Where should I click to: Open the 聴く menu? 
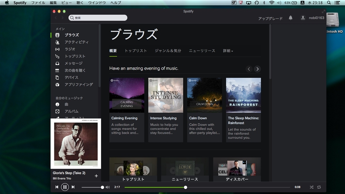80,3
